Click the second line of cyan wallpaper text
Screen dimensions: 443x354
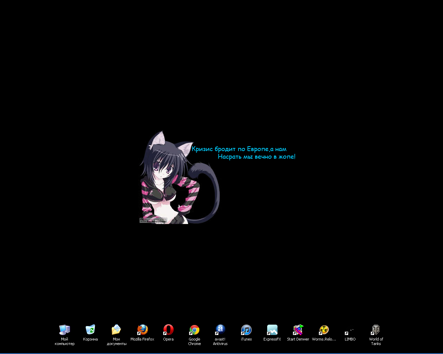[x=256, y=157]
